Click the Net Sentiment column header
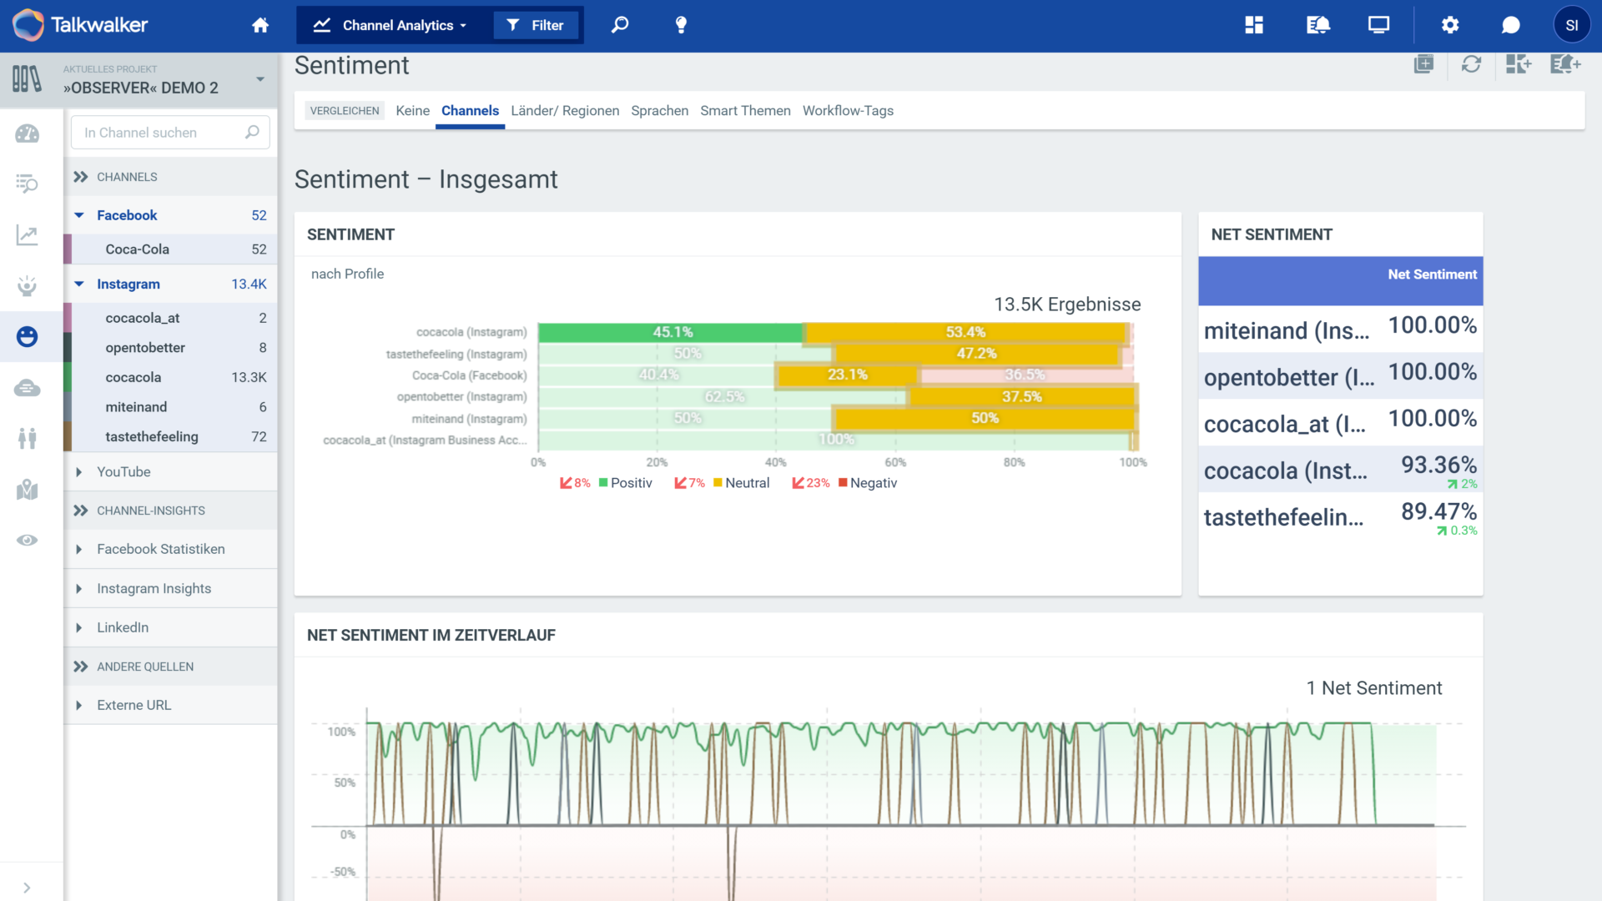The height and width of the screenshot is (901, 1602). tap(1340, 281)
